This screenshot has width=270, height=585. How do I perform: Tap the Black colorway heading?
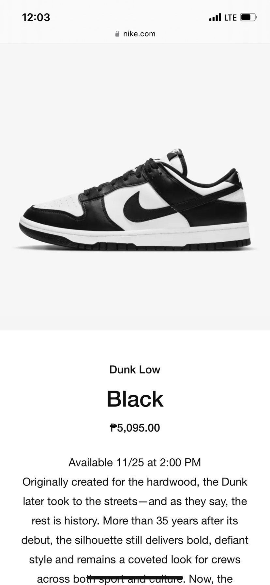pyautogui.click(x=135, y=399)
